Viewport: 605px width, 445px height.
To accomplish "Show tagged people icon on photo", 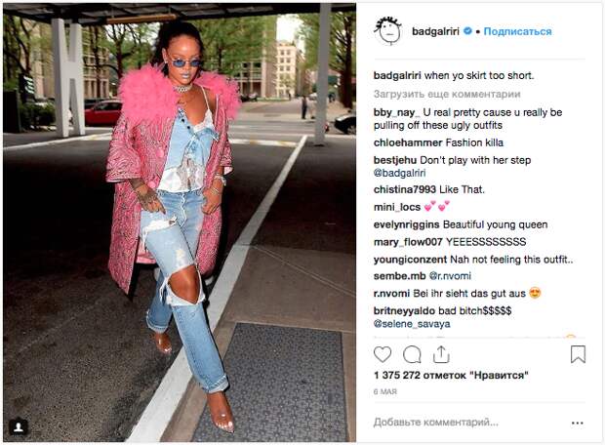I will click(19, 426).
